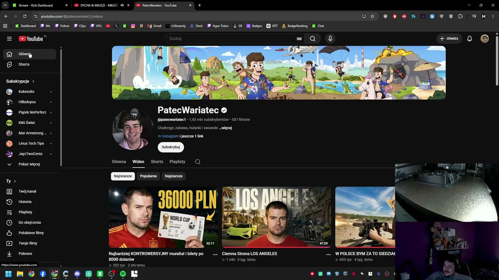Click the search magnifier button
The width and height of the screenshot is (499, 280).
tap(313, 38)
